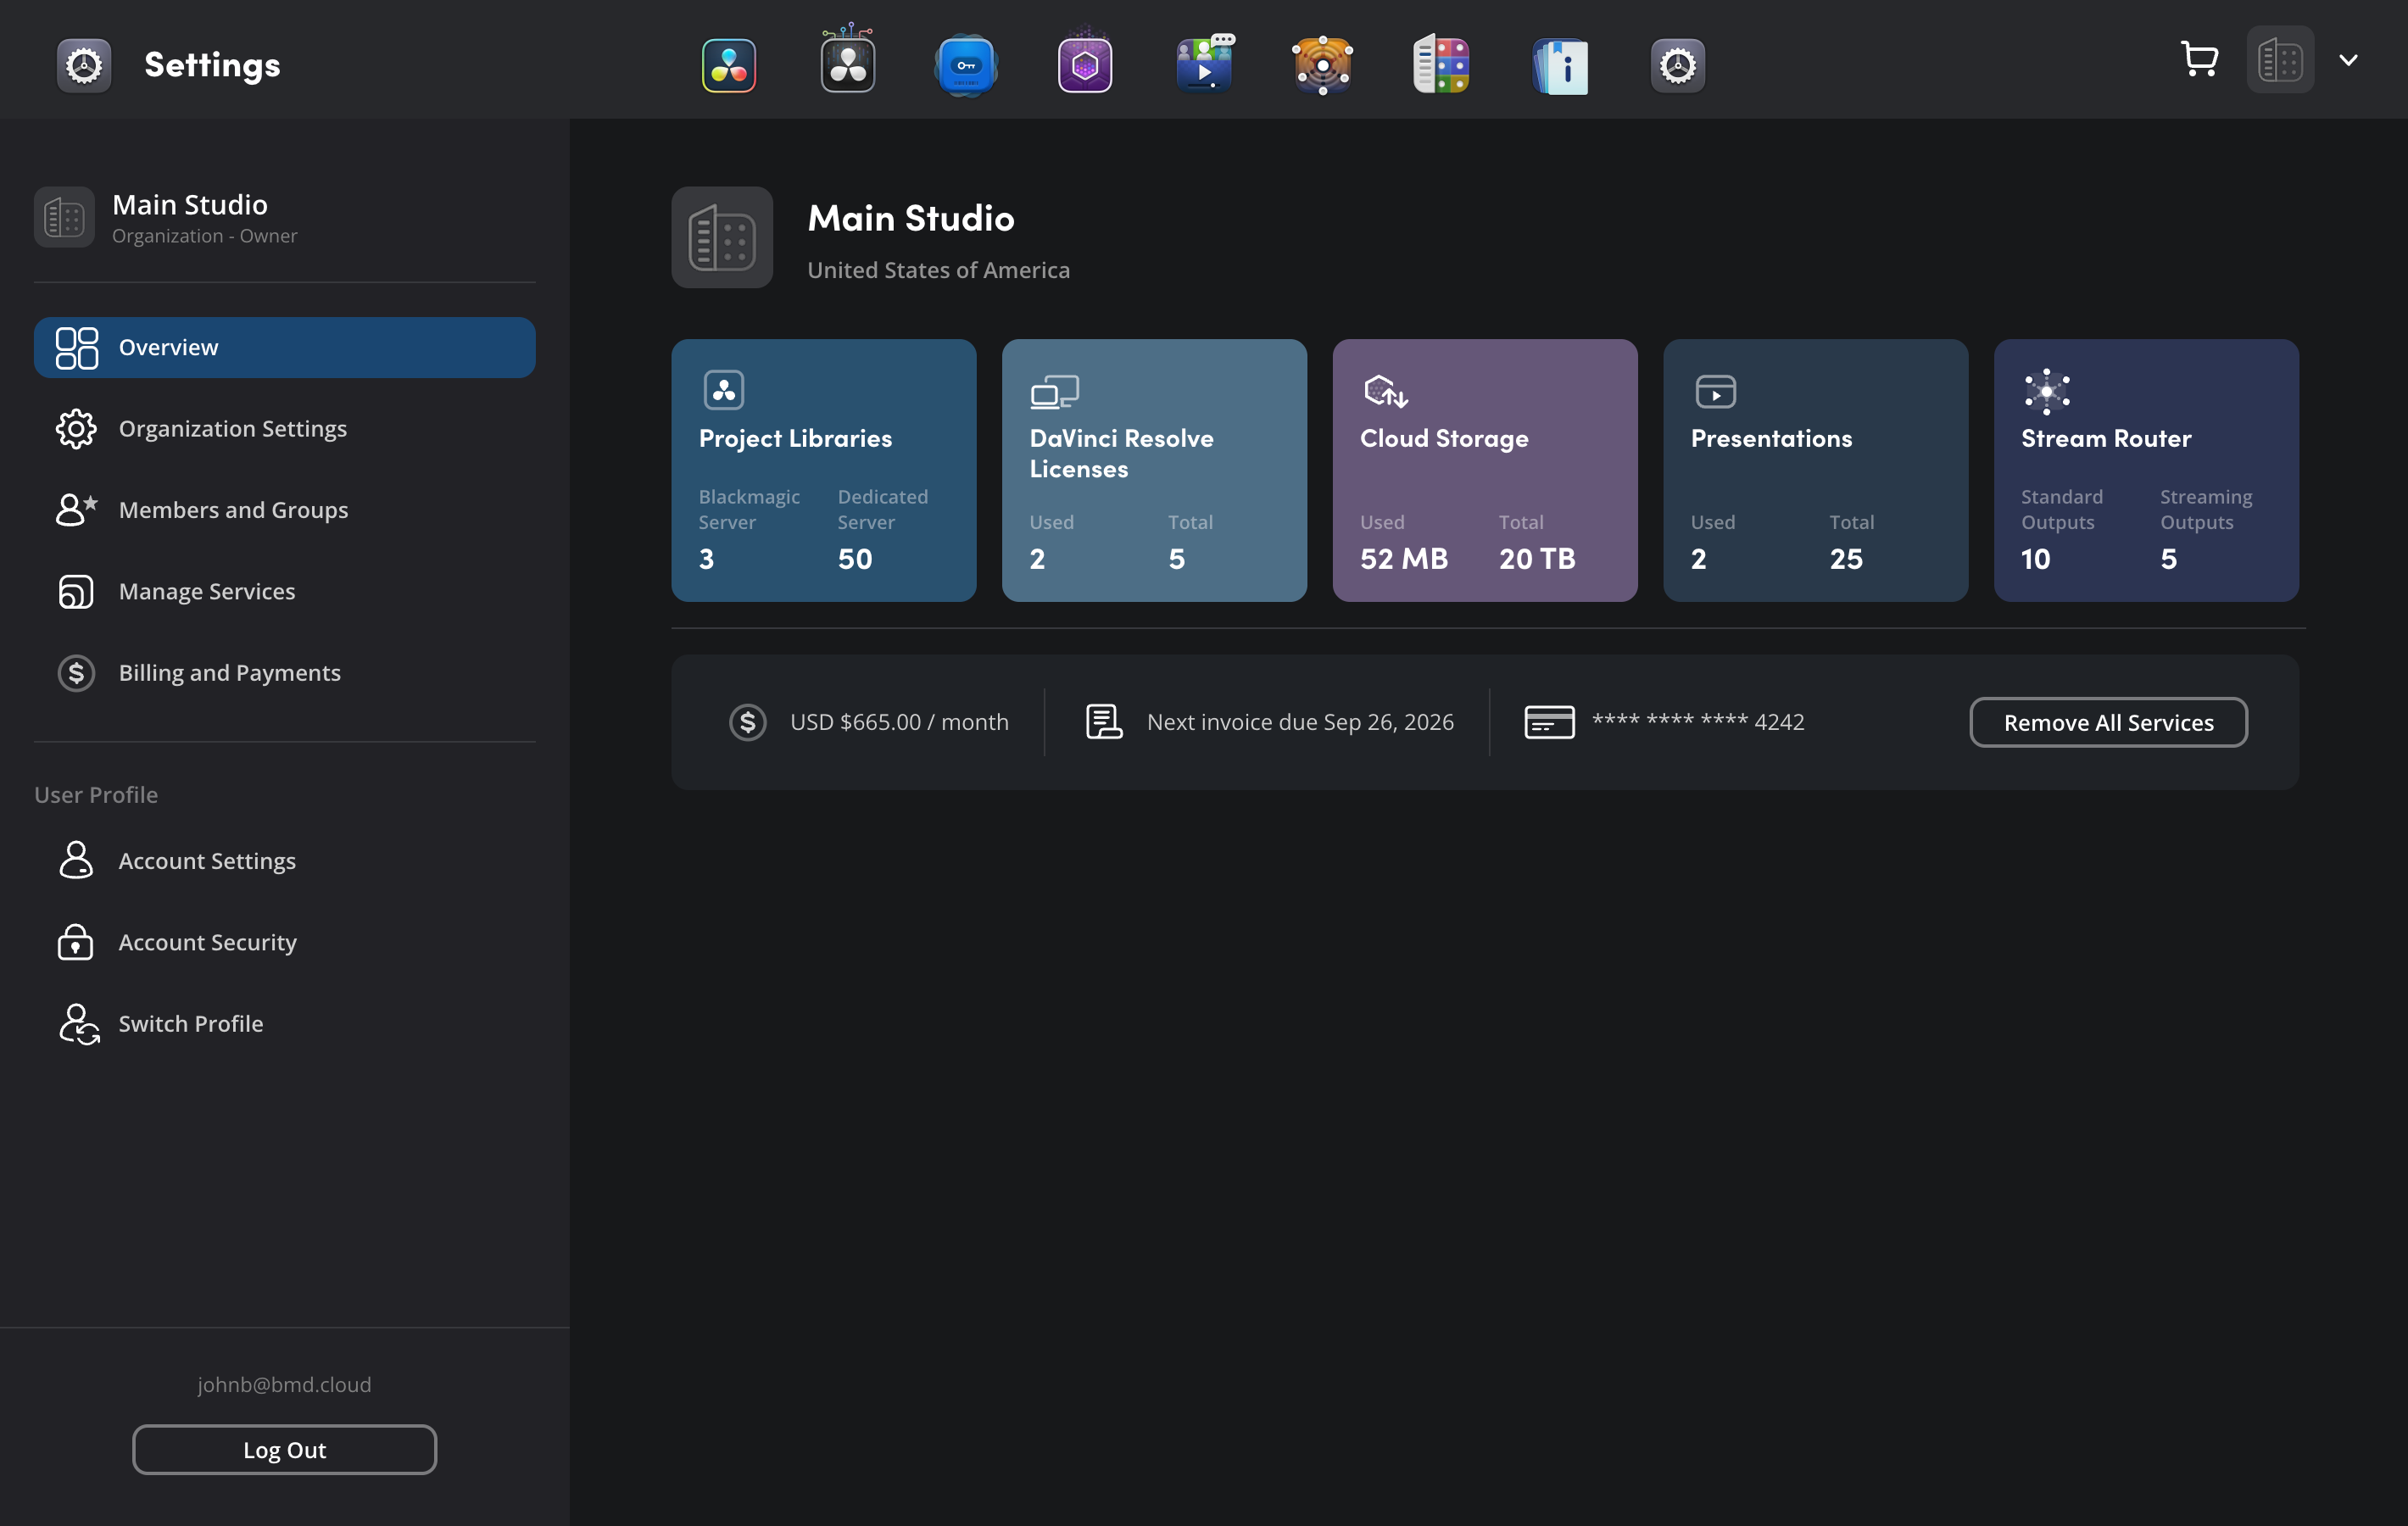Click the 20 TB total storage value
This screenshot has width=2408, height=1526.
[1537, 558]
